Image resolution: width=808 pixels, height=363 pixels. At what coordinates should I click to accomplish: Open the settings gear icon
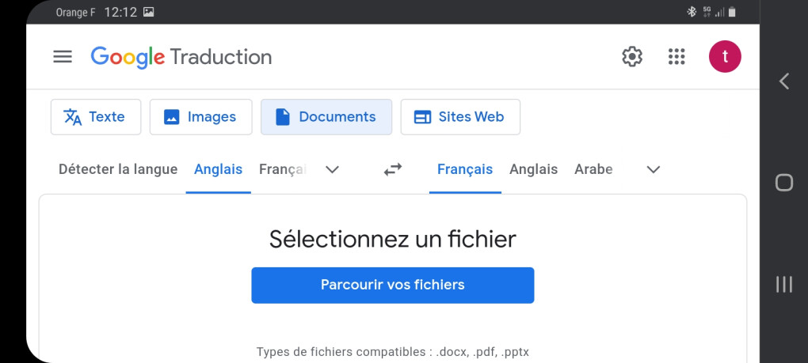click(631, 57)
